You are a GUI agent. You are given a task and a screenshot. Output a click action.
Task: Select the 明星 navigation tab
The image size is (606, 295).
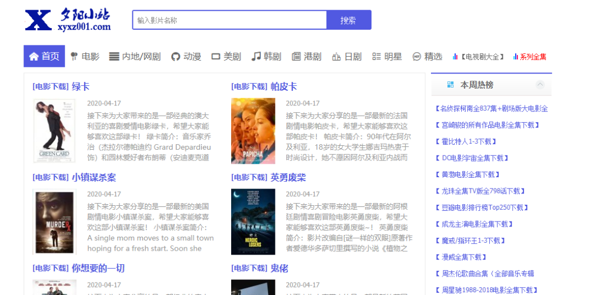[x=387, y=57]
